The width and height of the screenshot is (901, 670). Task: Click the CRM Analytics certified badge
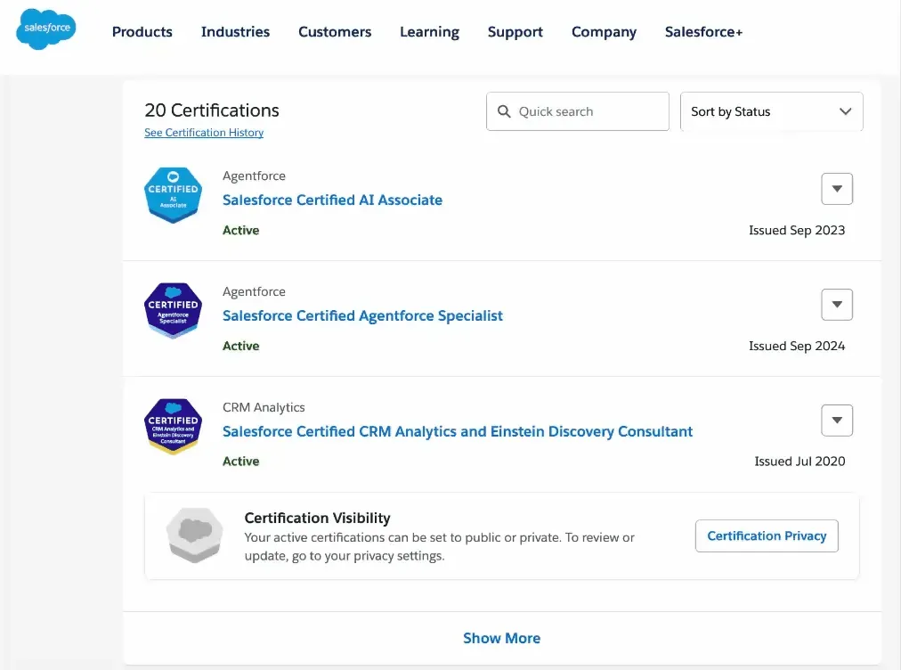coord(173,427)
